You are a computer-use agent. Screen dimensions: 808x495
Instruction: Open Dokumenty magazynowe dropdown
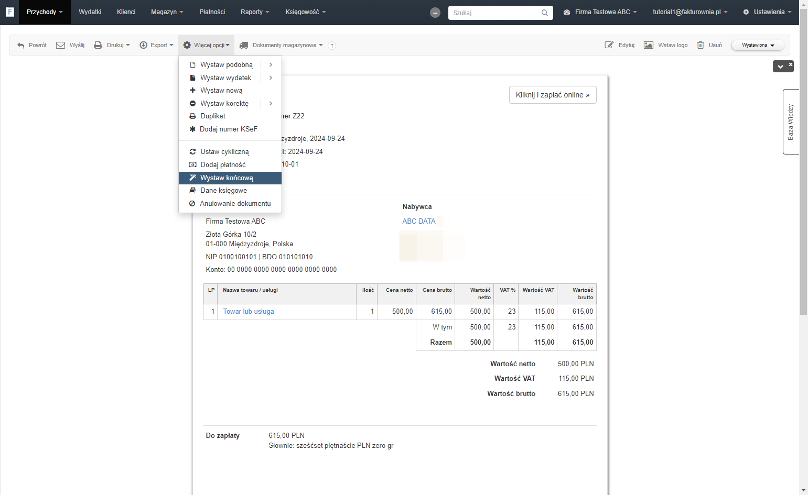(281, 45)
